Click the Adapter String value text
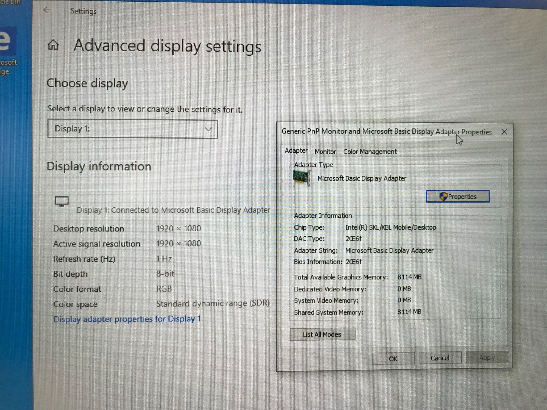547x410 pixels. coord(389,250)
